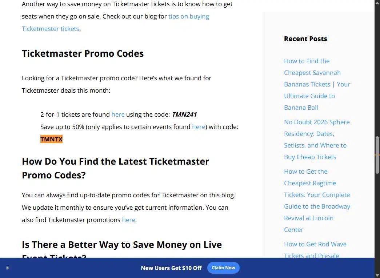380x278 pixels.
Task: Open the No Doubt 2026 Sphere Residency post
Action: point(317,140)
